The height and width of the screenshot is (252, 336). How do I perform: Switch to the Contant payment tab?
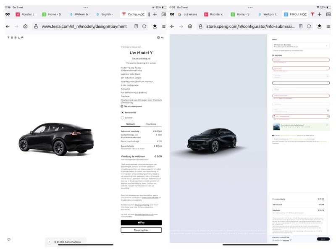click(131, 124)
